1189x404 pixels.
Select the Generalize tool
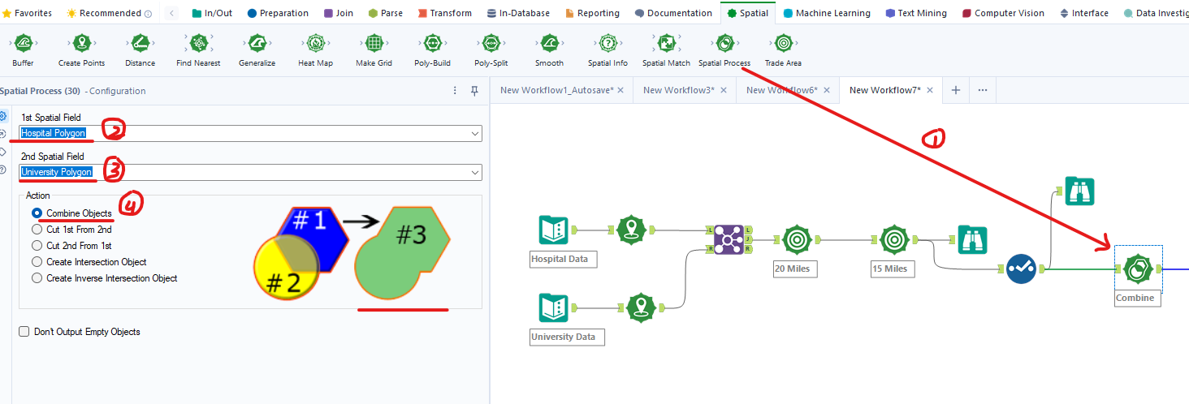click(257, 49)
